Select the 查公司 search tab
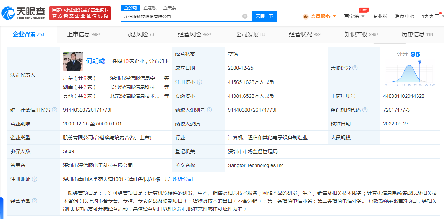This screenshot has height=219, width=444. 130,7
